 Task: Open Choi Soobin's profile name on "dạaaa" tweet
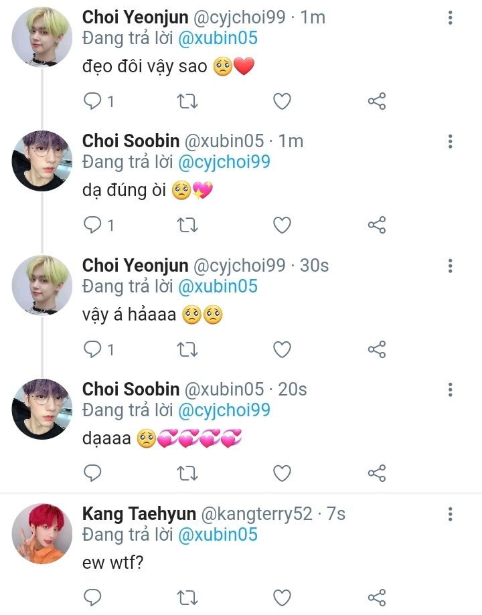pos(131,389)
